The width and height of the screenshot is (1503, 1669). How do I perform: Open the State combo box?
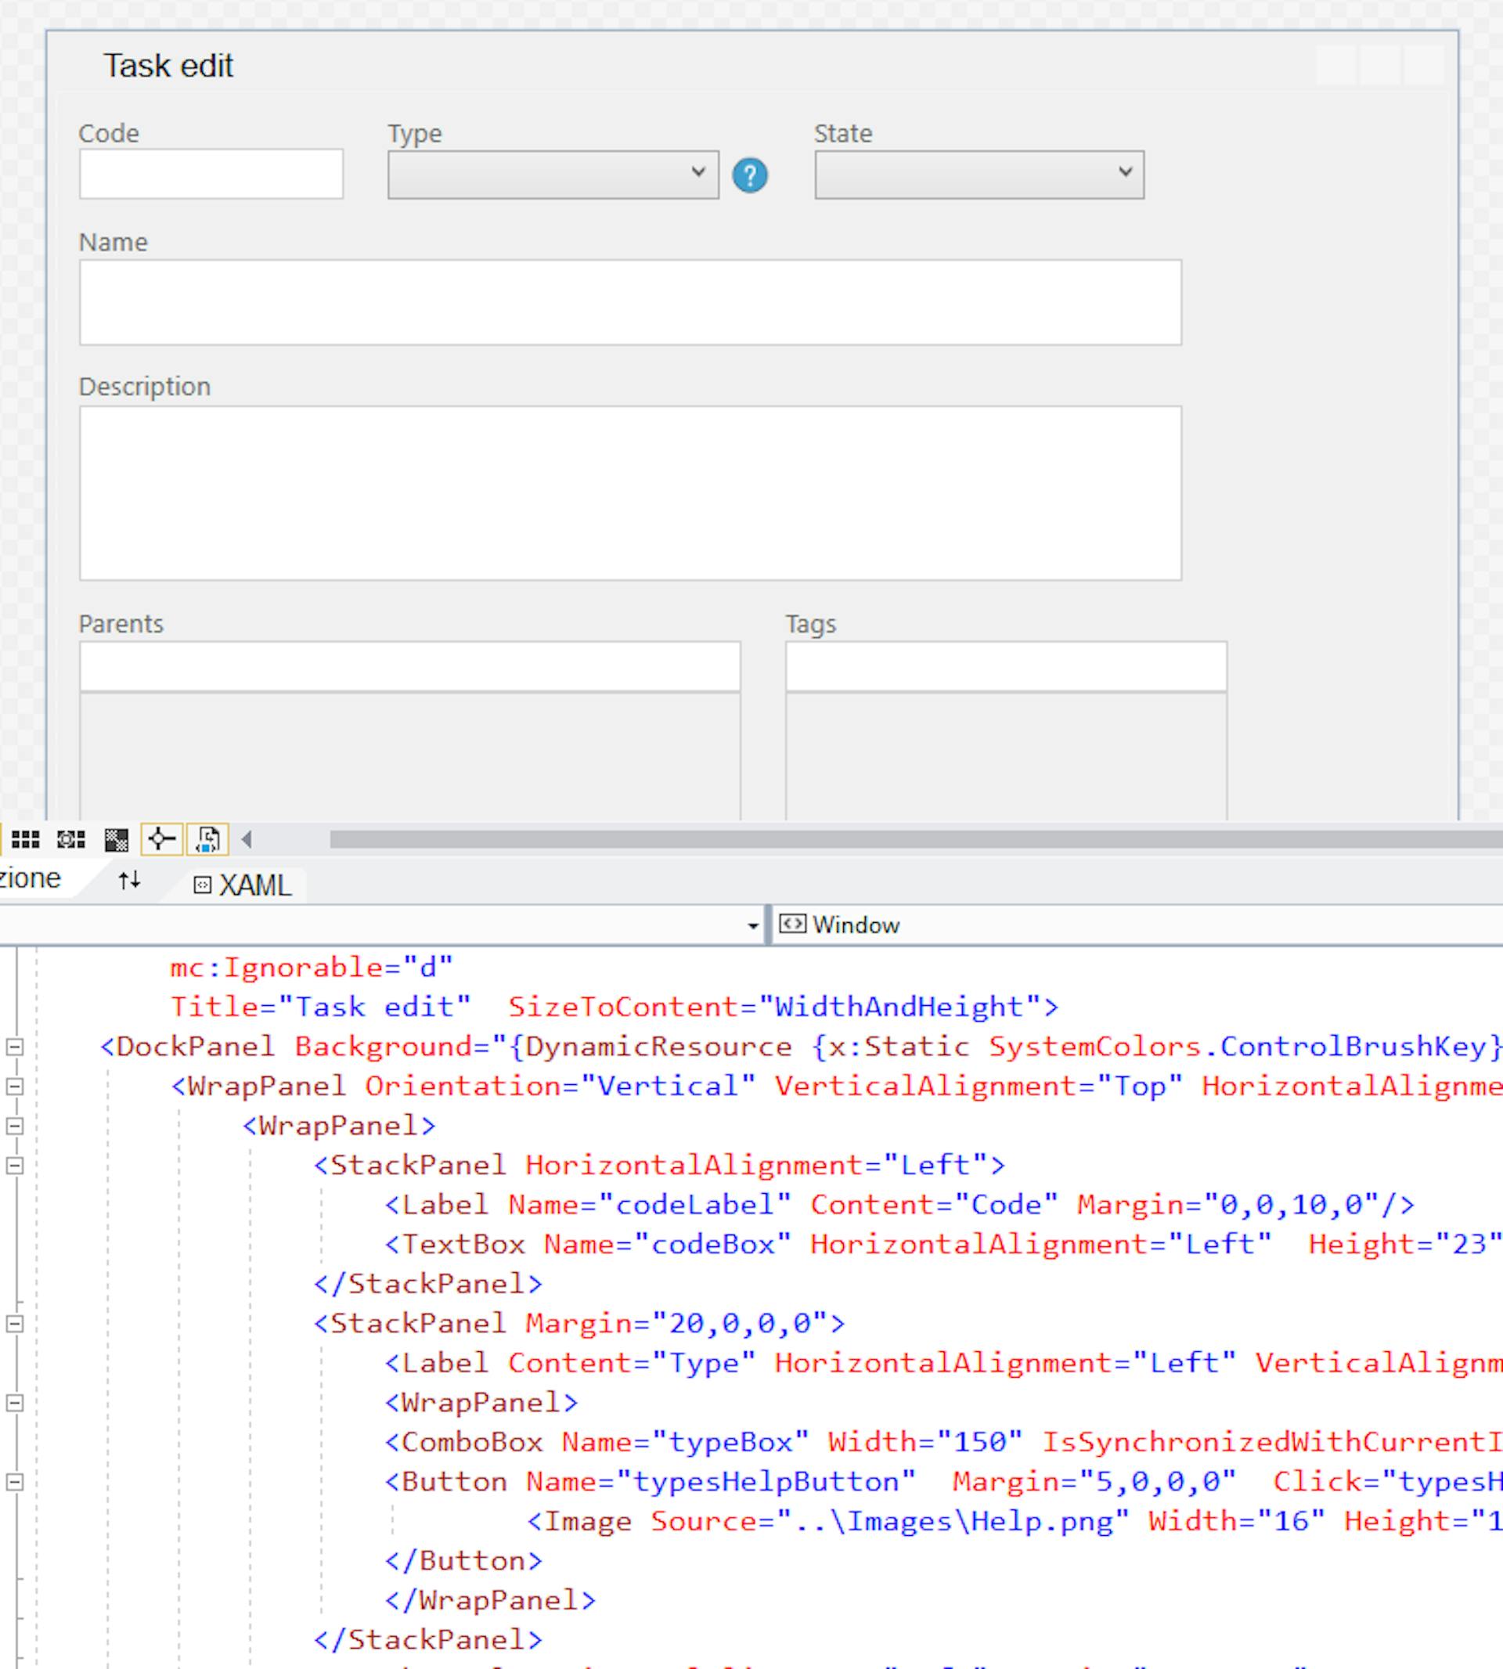[x=979, y=175]
